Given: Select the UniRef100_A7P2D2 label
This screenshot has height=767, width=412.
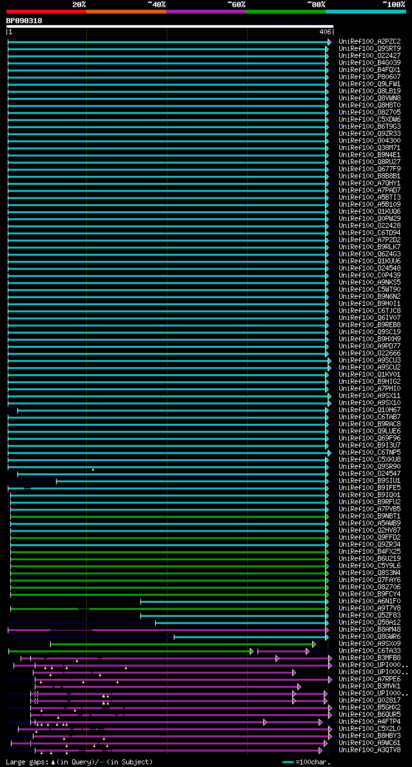Looking at the screenshot, I should point(370,240).
